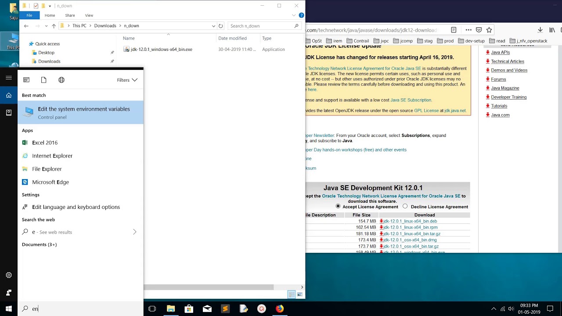
Task: Select Desktop in the navigation pane
Action: click(46, 53)
